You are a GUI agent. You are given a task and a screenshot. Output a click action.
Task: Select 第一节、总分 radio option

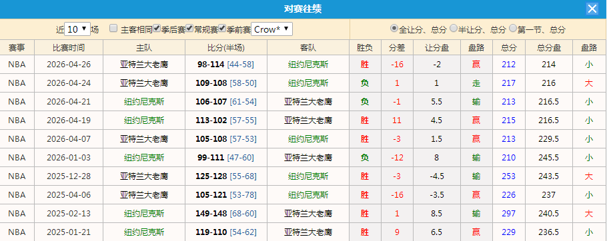(x=513, y=28)
